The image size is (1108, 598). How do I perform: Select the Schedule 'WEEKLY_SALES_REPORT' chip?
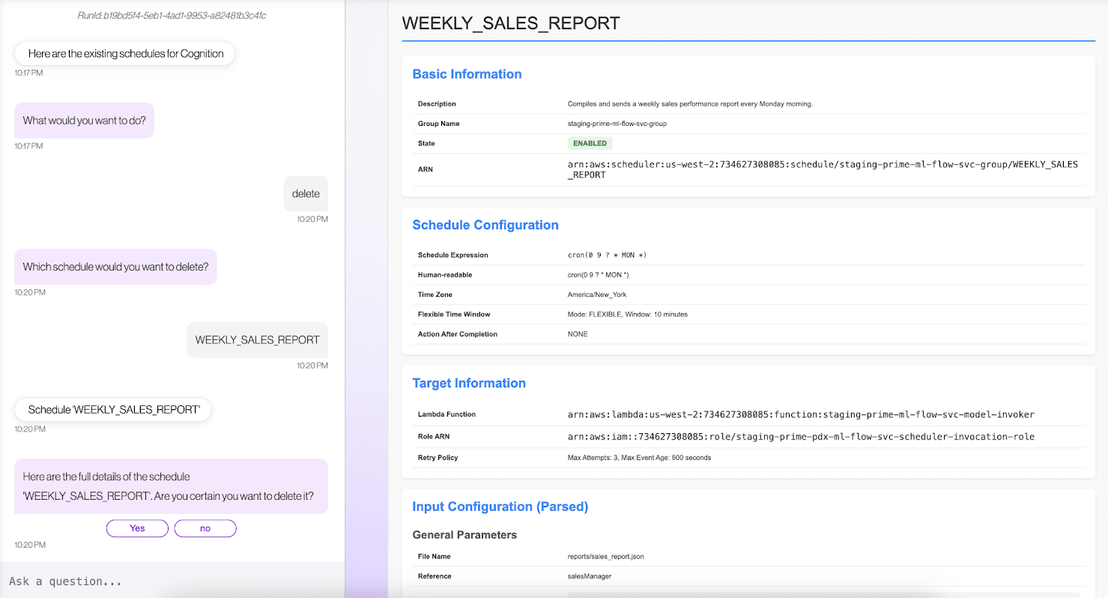(x=114, y=410)
